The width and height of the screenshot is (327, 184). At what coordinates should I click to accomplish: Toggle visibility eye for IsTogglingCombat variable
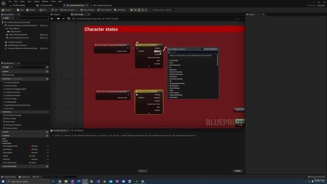(x=48, y=146)
